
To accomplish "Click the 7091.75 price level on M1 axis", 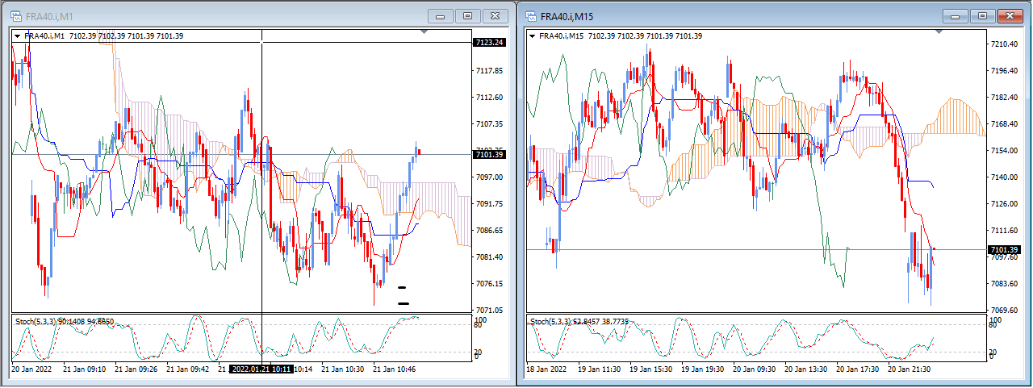I will [x=491, y=204].
